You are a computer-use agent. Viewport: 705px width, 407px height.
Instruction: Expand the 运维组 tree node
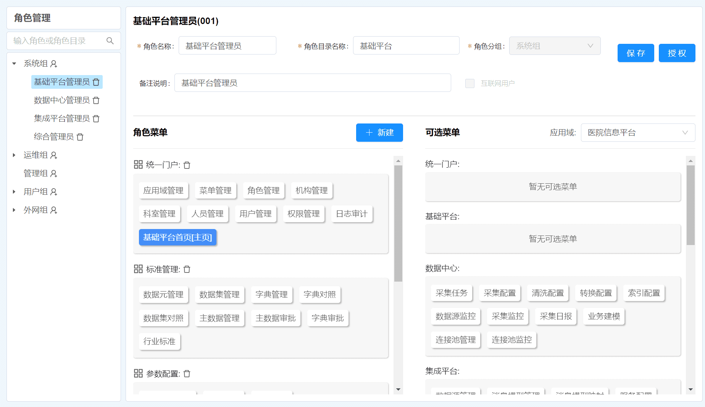(14, 155)
